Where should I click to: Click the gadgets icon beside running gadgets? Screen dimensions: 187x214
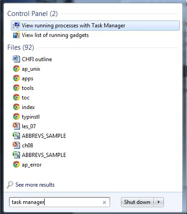tap(16, 35)
